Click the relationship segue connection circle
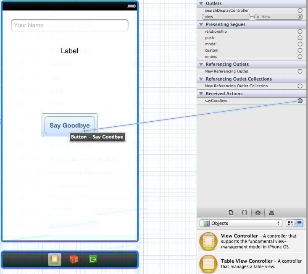 (300, 31)
